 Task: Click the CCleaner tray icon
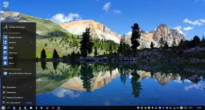156,108
